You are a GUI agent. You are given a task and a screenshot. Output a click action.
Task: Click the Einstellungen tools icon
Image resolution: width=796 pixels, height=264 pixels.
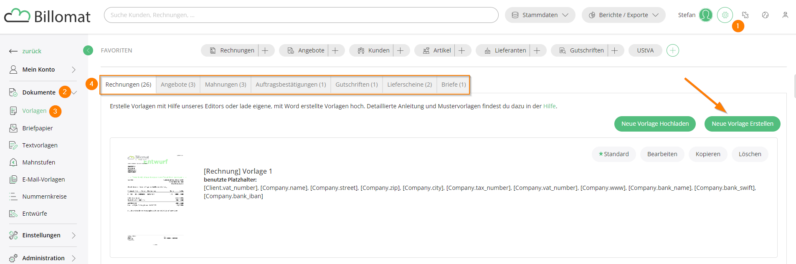coord(13,235)
